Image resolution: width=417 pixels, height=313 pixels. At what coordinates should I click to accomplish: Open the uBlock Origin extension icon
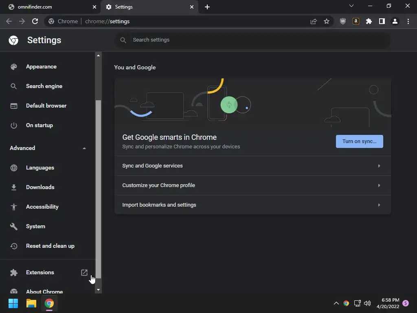[343, 21]
